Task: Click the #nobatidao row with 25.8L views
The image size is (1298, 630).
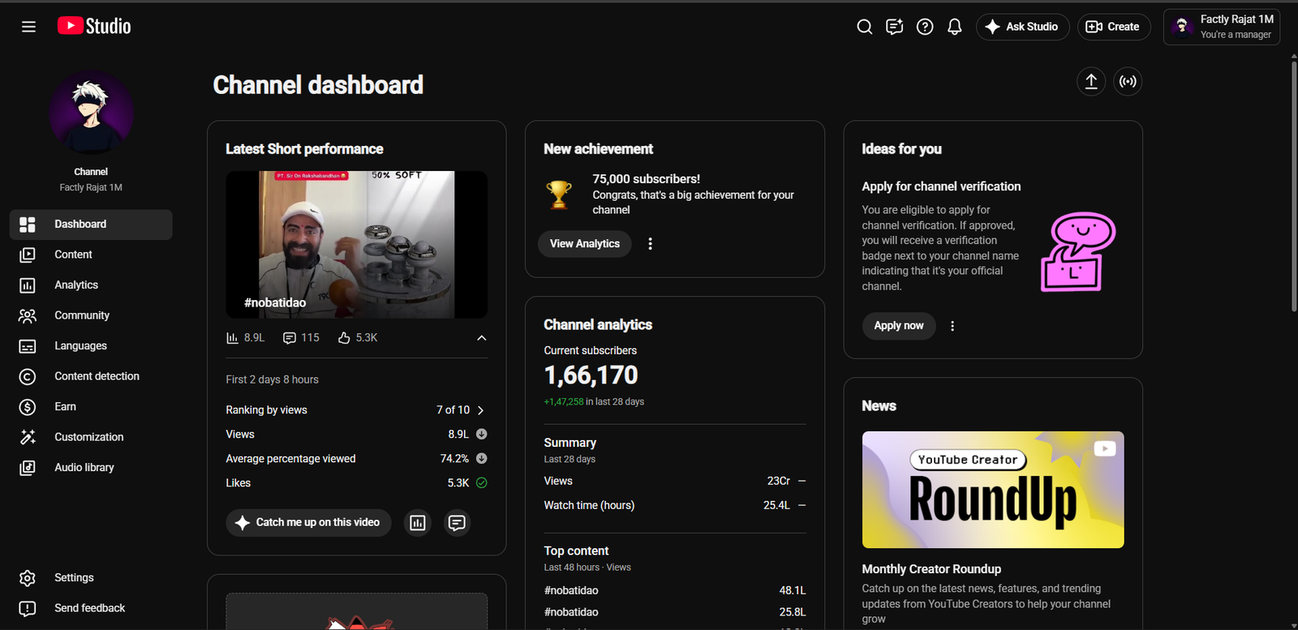Action: tap(675, 613)
